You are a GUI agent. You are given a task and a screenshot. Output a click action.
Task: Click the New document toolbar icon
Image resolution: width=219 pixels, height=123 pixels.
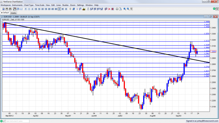4,9
